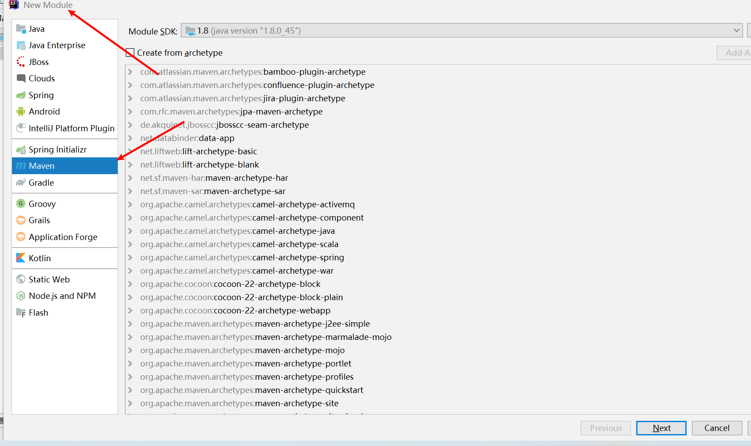Open the Module SDK dropdown
Image resolution: width=751 pixels, height=446 pixels.
pos(736,30)
